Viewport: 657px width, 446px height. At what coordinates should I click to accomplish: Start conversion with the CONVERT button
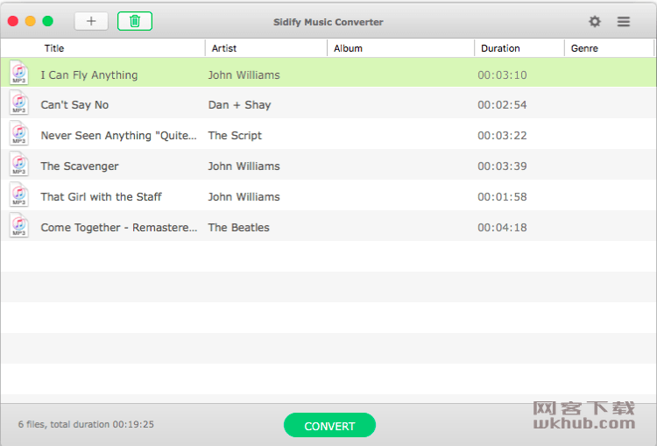329,426
